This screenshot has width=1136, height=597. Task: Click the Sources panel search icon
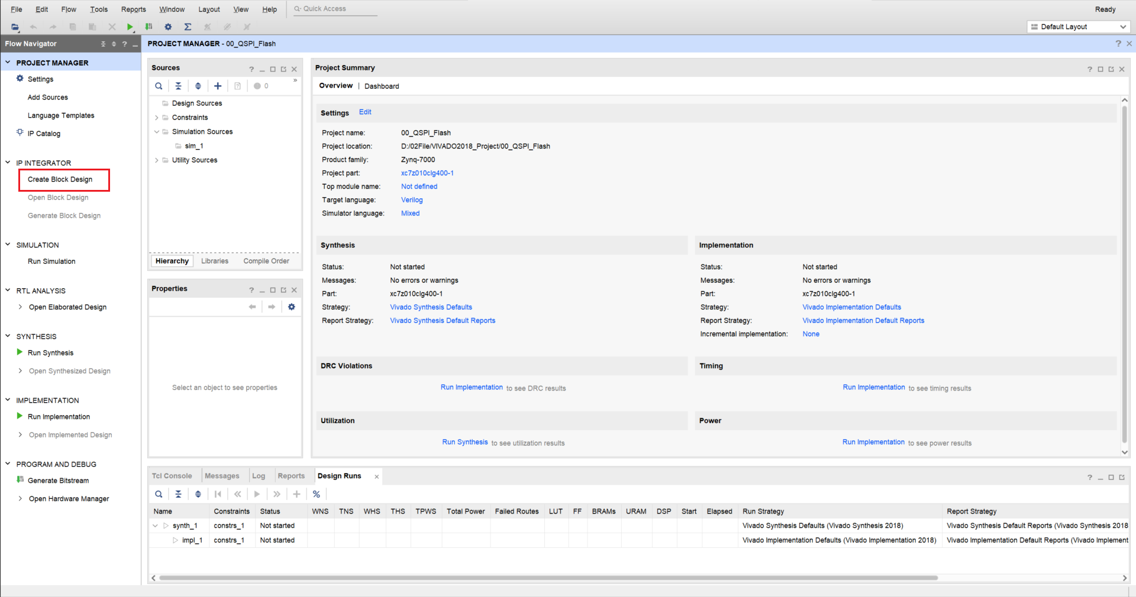coord(159,86)
